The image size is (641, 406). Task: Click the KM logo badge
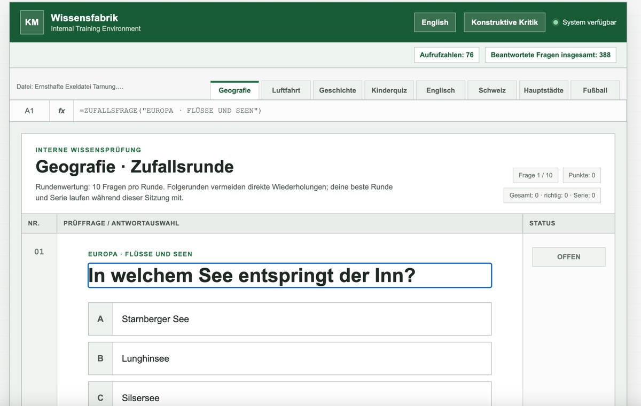pyautogui.click(x=32, y=22)
